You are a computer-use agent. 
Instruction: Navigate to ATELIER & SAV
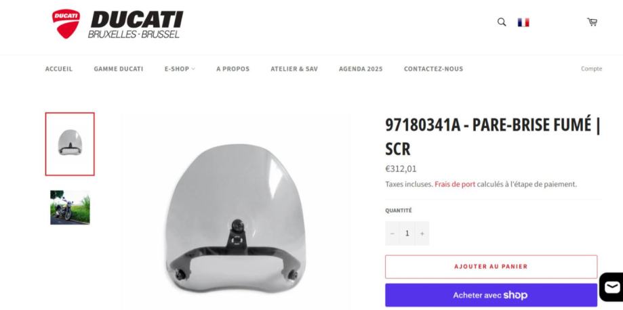pos(294,68)
